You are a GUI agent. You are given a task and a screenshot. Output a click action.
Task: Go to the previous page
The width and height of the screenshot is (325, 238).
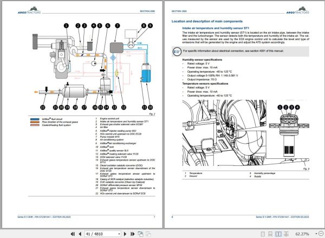pos(80,234)
